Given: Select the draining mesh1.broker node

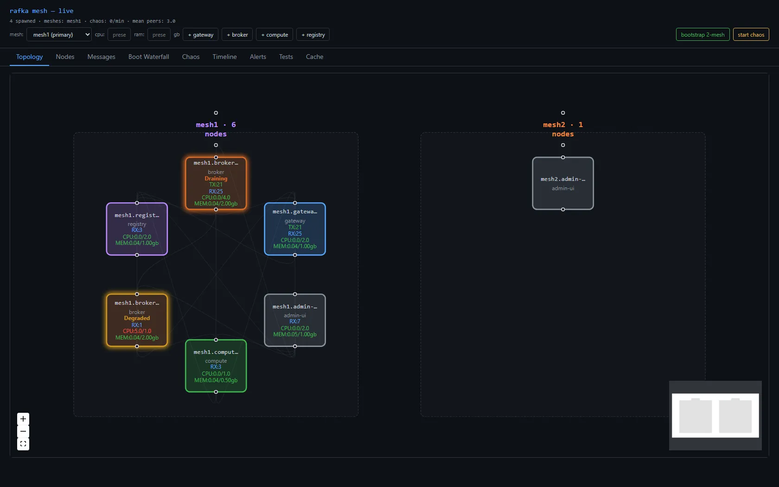Looking at the screenshot, I should [x=216, y=183].
